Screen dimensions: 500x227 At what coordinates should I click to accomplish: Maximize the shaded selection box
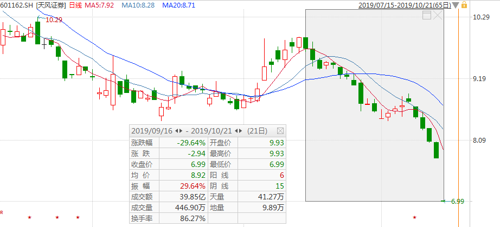tap(427, 15)
